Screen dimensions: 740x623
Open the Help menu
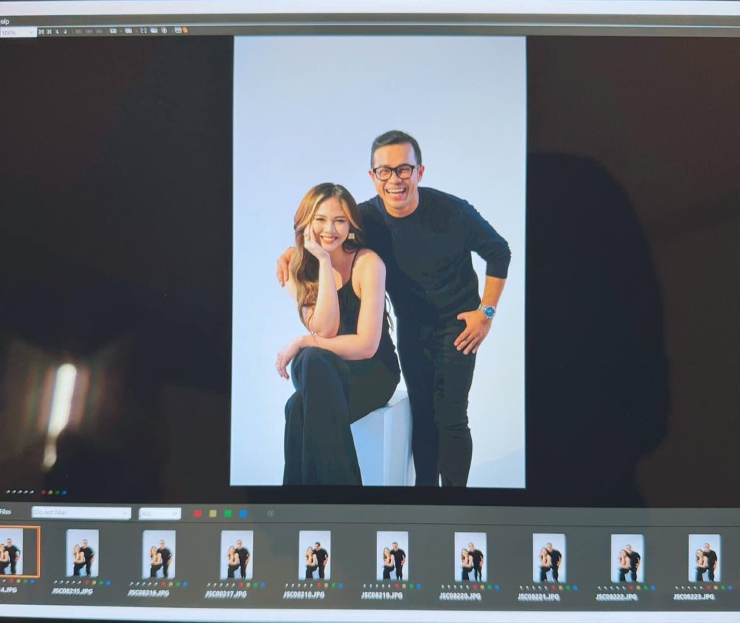tap(5, 22)
